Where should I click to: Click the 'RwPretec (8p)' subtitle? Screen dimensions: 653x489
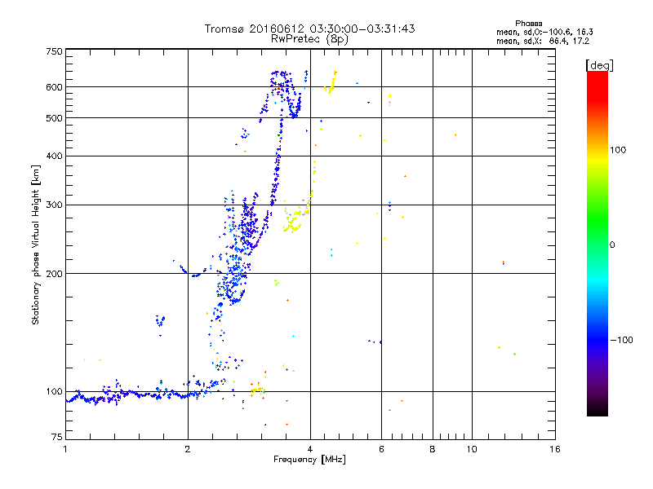pos(309,39)
